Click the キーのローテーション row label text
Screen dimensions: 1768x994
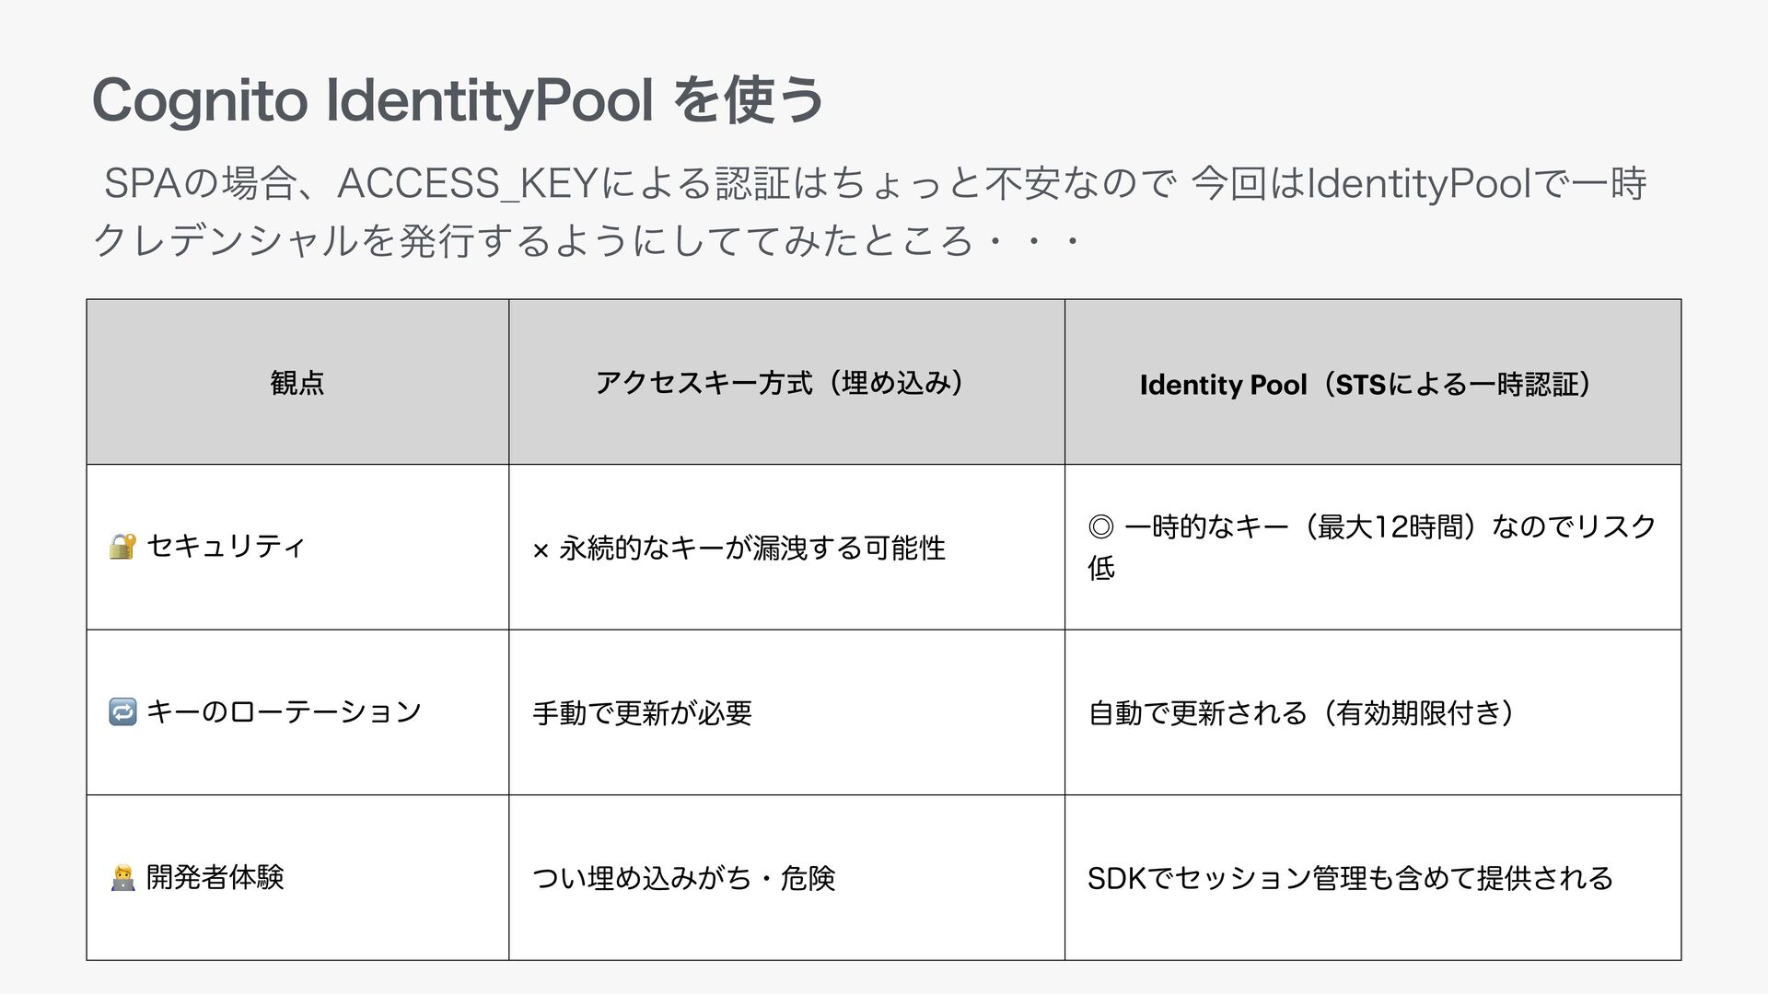coord(284,711)
